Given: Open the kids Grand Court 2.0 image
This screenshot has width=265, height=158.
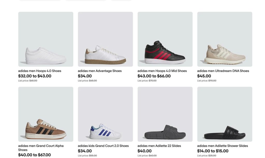Looking at the screenshot, I should [105, 114].
